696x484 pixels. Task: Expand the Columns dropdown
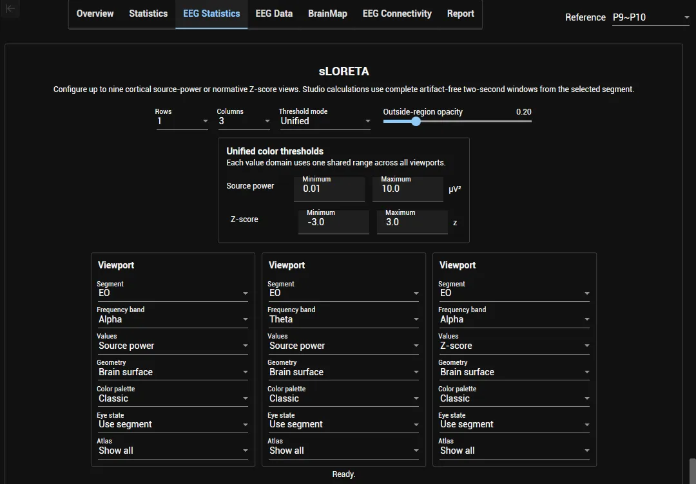click(x=244, y=121)
